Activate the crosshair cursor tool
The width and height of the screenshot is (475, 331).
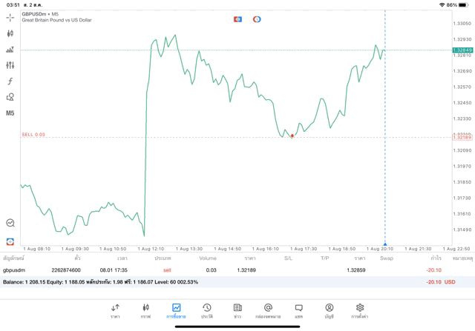[x=10, y=17]
